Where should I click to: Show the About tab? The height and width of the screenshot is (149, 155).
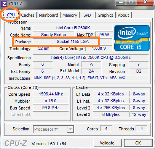coord(123,15)
